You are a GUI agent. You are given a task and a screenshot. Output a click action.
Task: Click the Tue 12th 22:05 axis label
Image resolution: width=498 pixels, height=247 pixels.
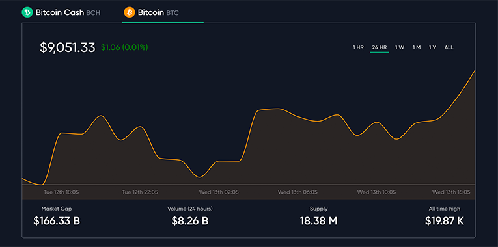140,192
